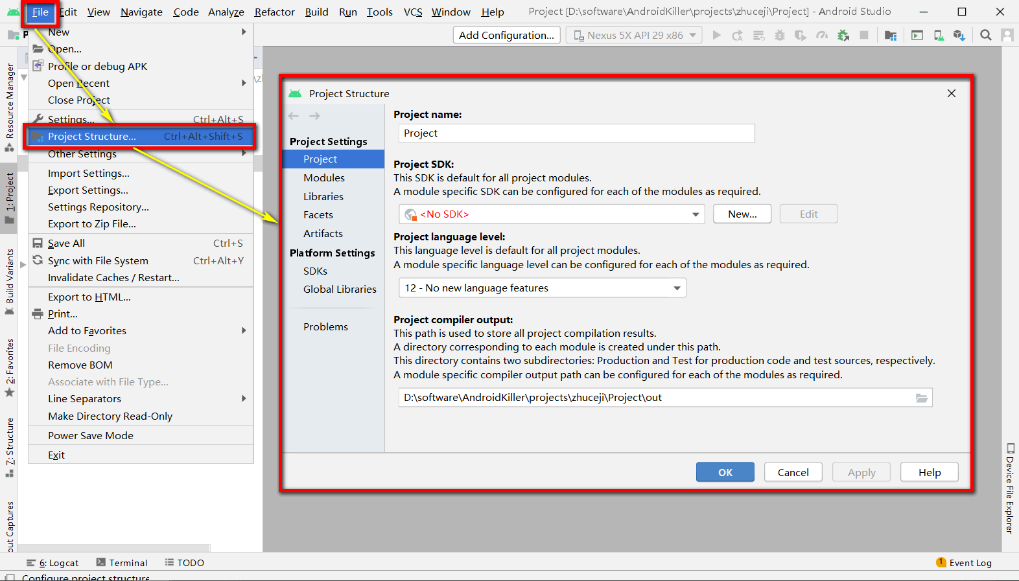Toggle Power Save Mode

point(140,436)
